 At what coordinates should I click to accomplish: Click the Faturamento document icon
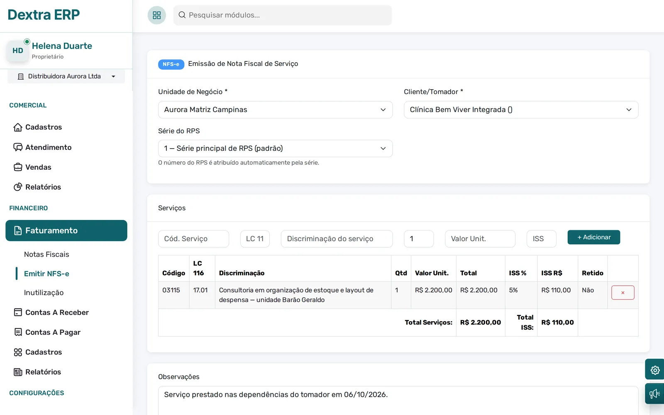(18, 231)
